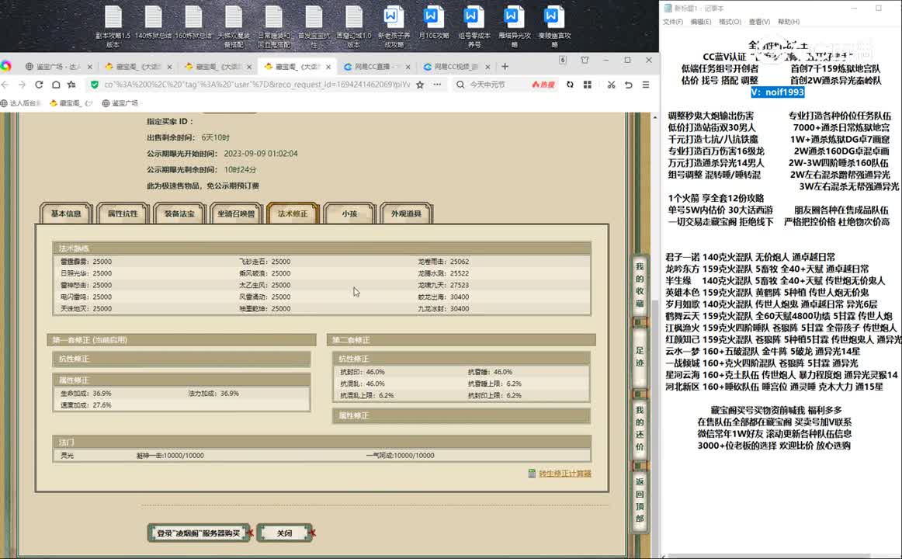The width and height of the screenshot is (902, 559).
Task: Click the scissors screenshot tool icon
Action: click(611, 85)
